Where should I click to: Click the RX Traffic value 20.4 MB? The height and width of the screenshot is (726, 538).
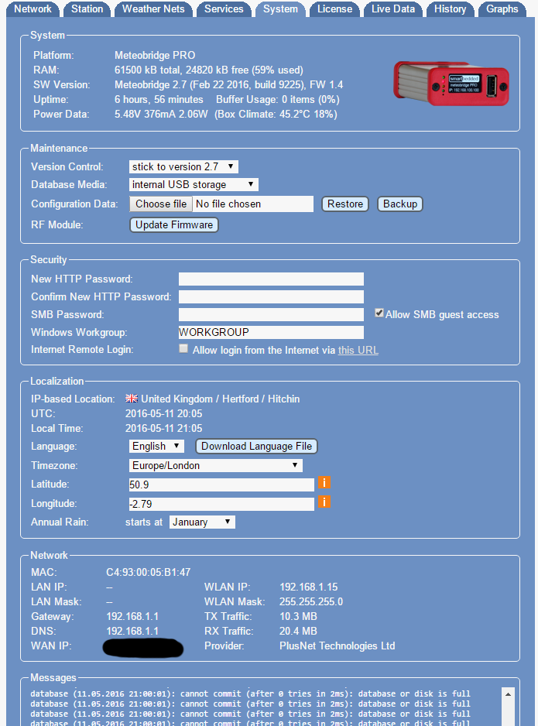(298, 631)
